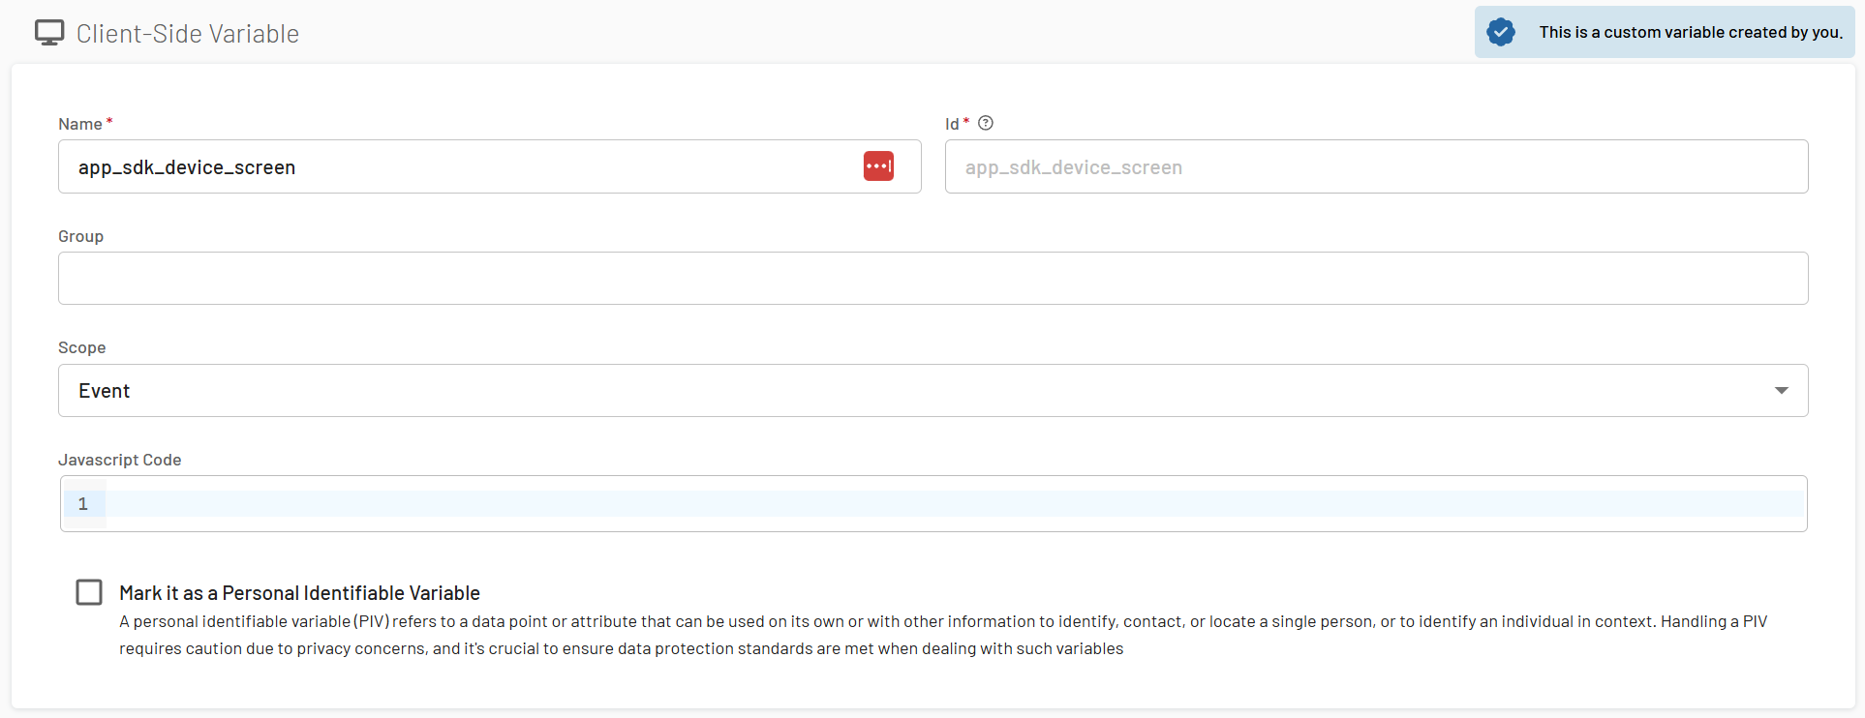Expand the Scope dropdown arrow
Viewport: 1865px width, 718px height.
pyautogui.click(x=1781, y=390)
